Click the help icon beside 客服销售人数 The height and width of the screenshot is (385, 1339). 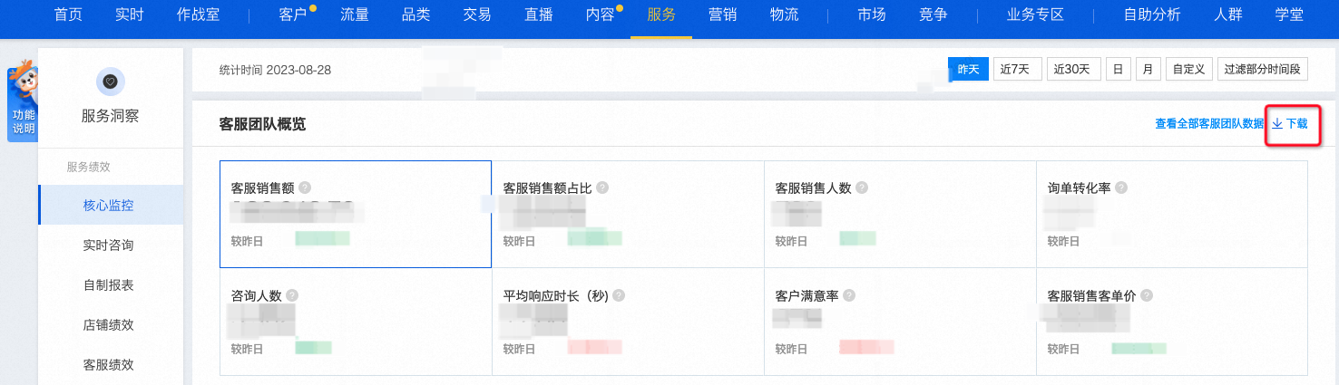862,188
